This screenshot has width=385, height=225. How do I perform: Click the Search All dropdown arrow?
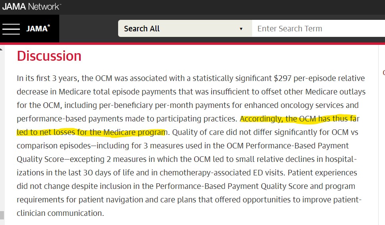pos(241,29)
